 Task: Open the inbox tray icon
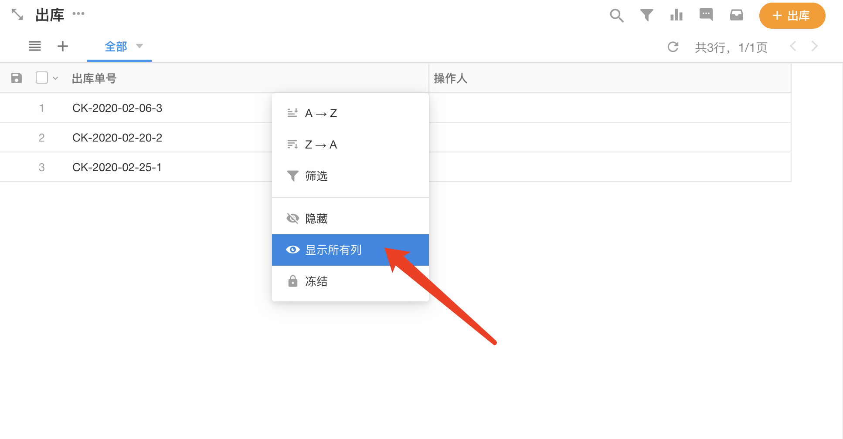737,15
